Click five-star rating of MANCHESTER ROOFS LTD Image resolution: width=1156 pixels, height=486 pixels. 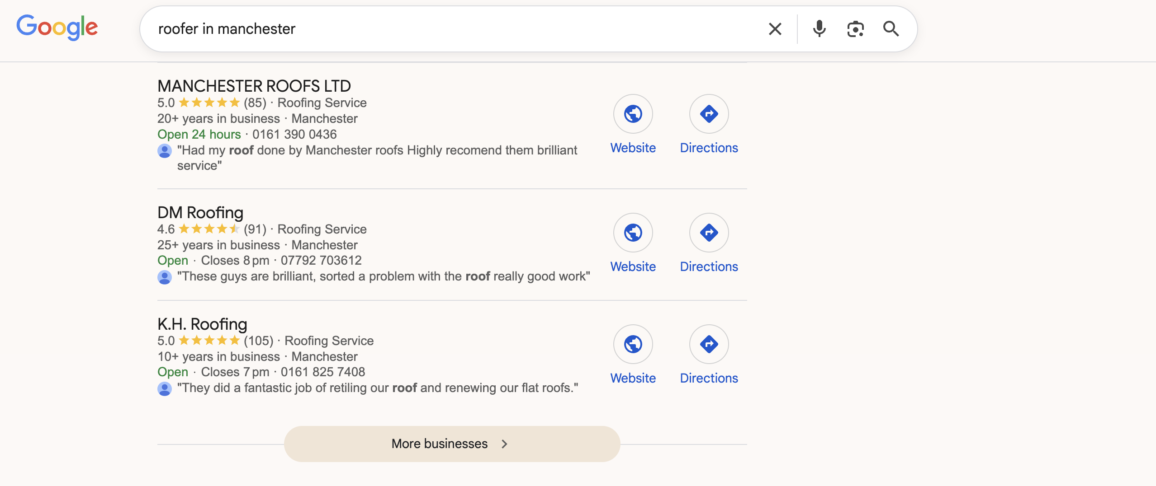pos(209,103)
